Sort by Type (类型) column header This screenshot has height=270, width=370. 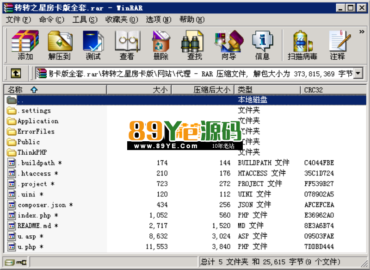[267, 90]
